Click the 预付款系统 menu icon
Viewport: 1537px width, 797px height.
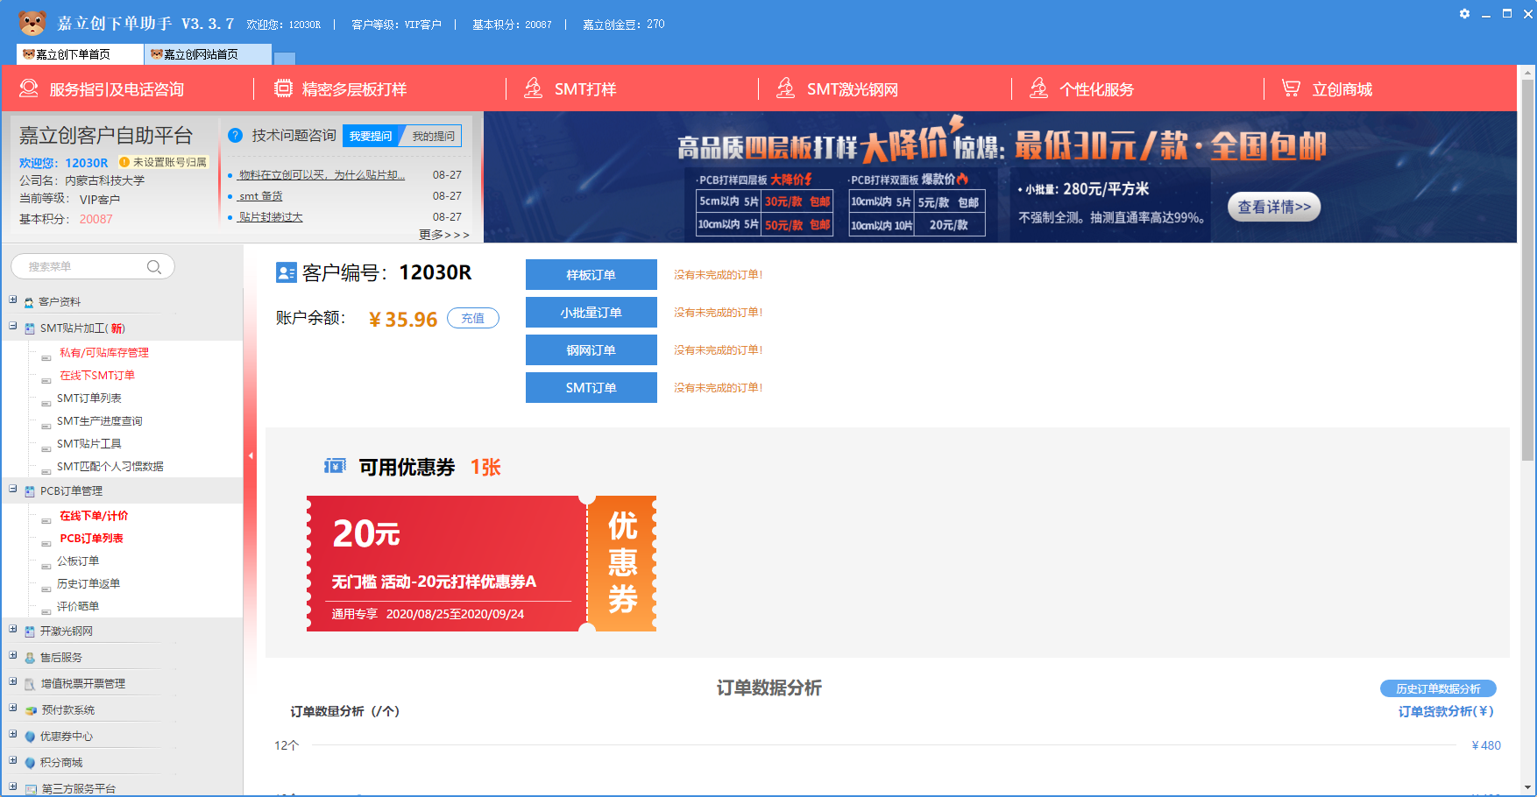point(31,711)
